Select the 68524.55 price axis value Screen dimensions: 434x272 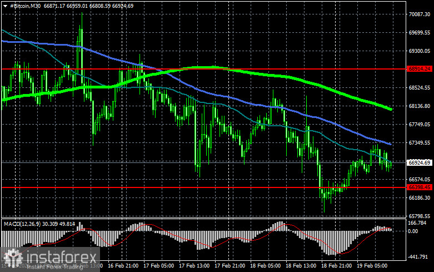[420, 87]
